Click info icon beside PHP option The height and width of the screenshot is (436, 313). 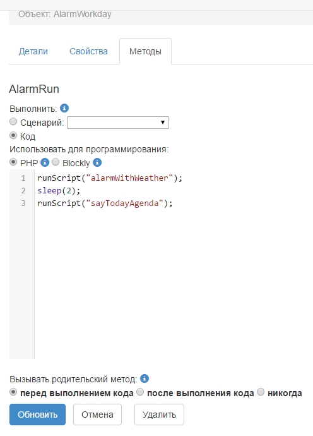[x=45, y=162]
